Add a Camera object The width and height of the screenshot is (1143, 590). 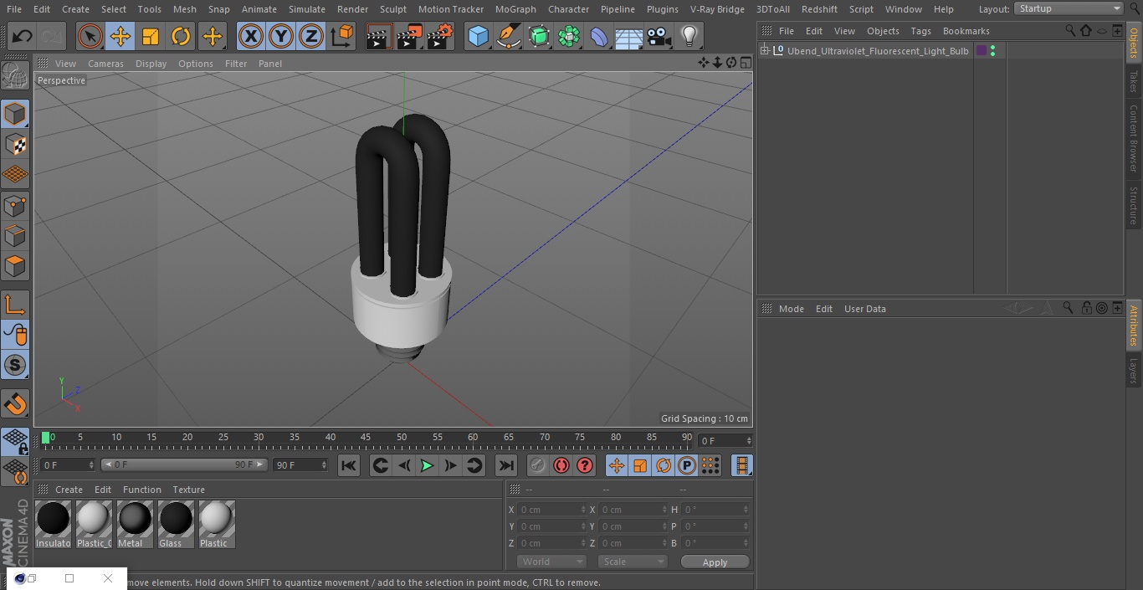[x=659, y=36]
